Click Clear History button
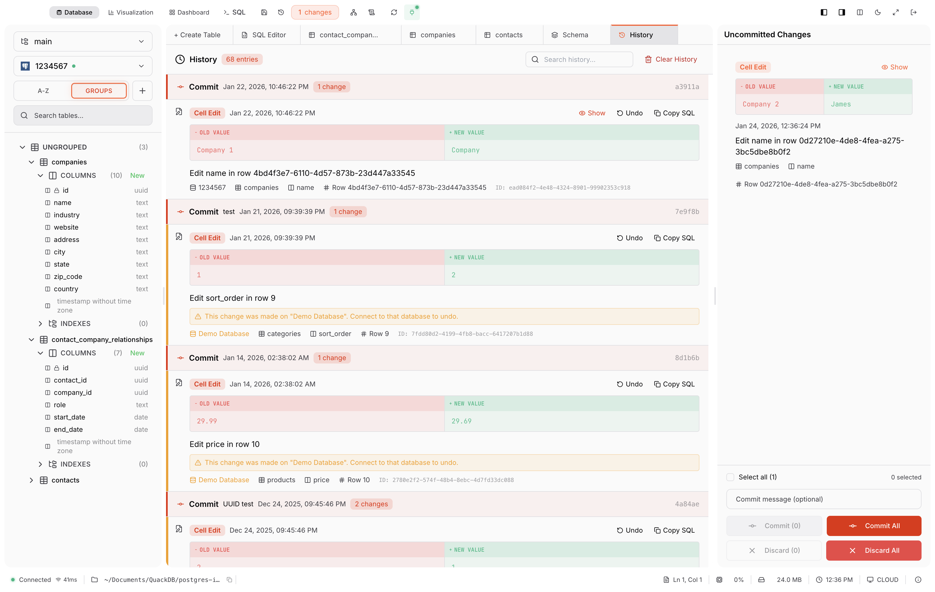 [x=671, y=59]
